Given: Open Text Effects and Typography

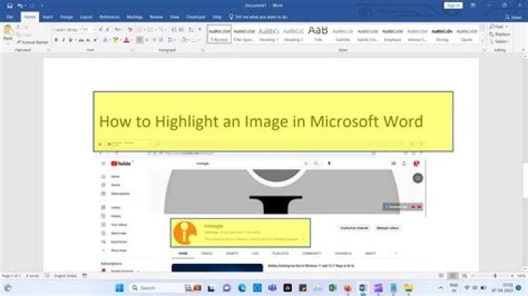Looking at the screenshot, I should tap(106, 40).
